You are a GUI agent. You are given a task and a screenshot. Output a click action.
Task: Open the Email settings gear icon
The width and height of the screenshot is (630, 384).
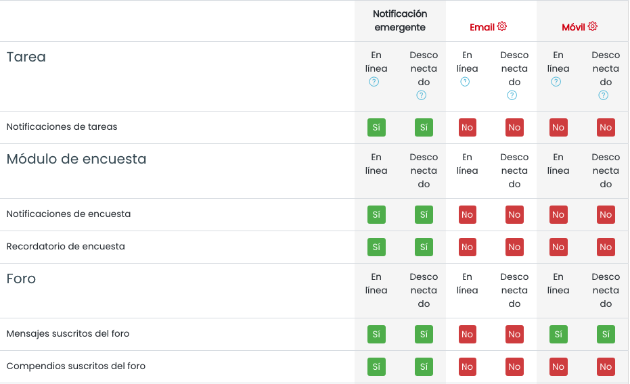502,26
